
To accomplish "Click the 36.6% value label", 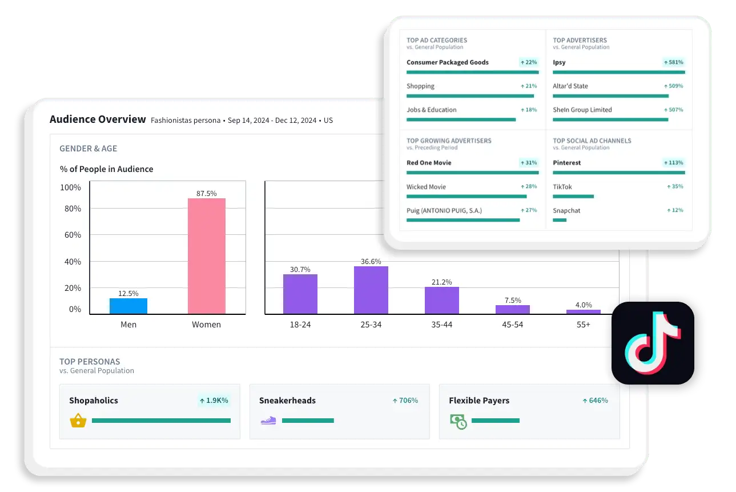I will click(371, 262).
